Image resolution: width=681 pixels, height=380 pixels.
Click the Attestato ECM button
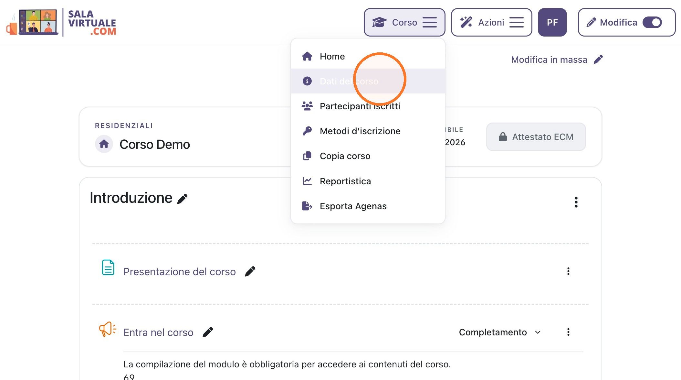(536, 137)
